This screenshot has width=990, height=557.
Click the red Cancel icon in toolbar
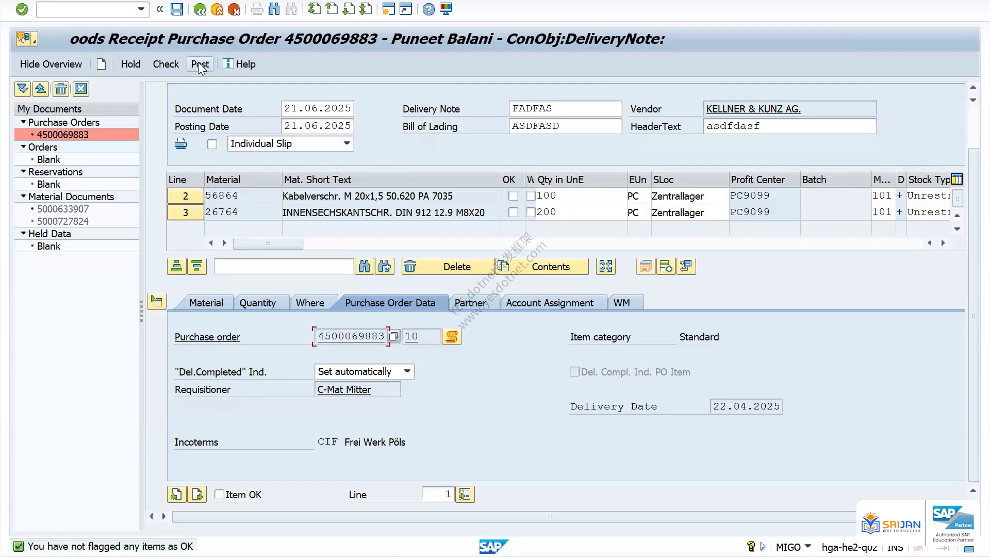coord(234,9)
